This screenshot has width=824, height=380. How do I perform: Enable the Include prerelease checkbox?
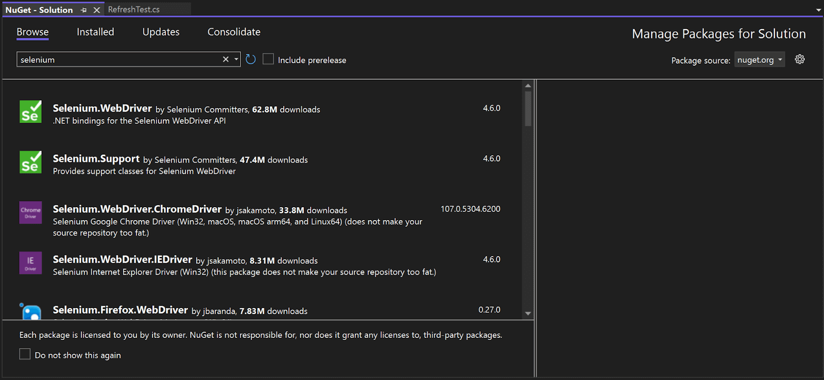[x=268, y=59]
